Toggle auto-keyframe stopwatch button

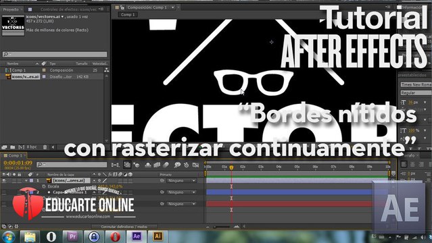coord(186,165)
